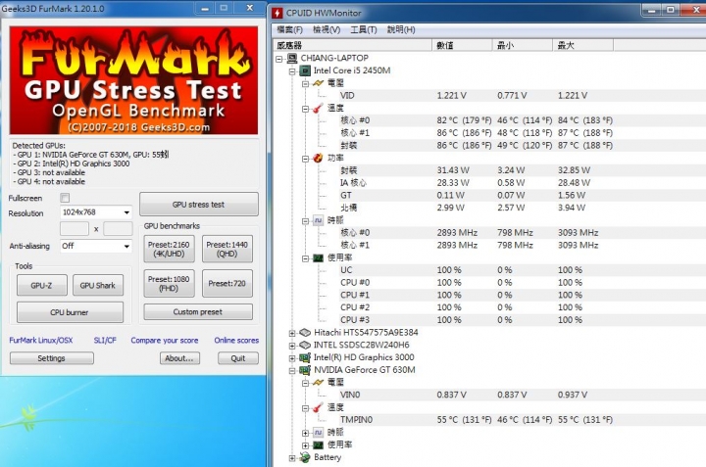Run the Preset:2160 (4K/UHD) benchmark
This screenshot has width=706, height=467.
(x=169, y=249)
